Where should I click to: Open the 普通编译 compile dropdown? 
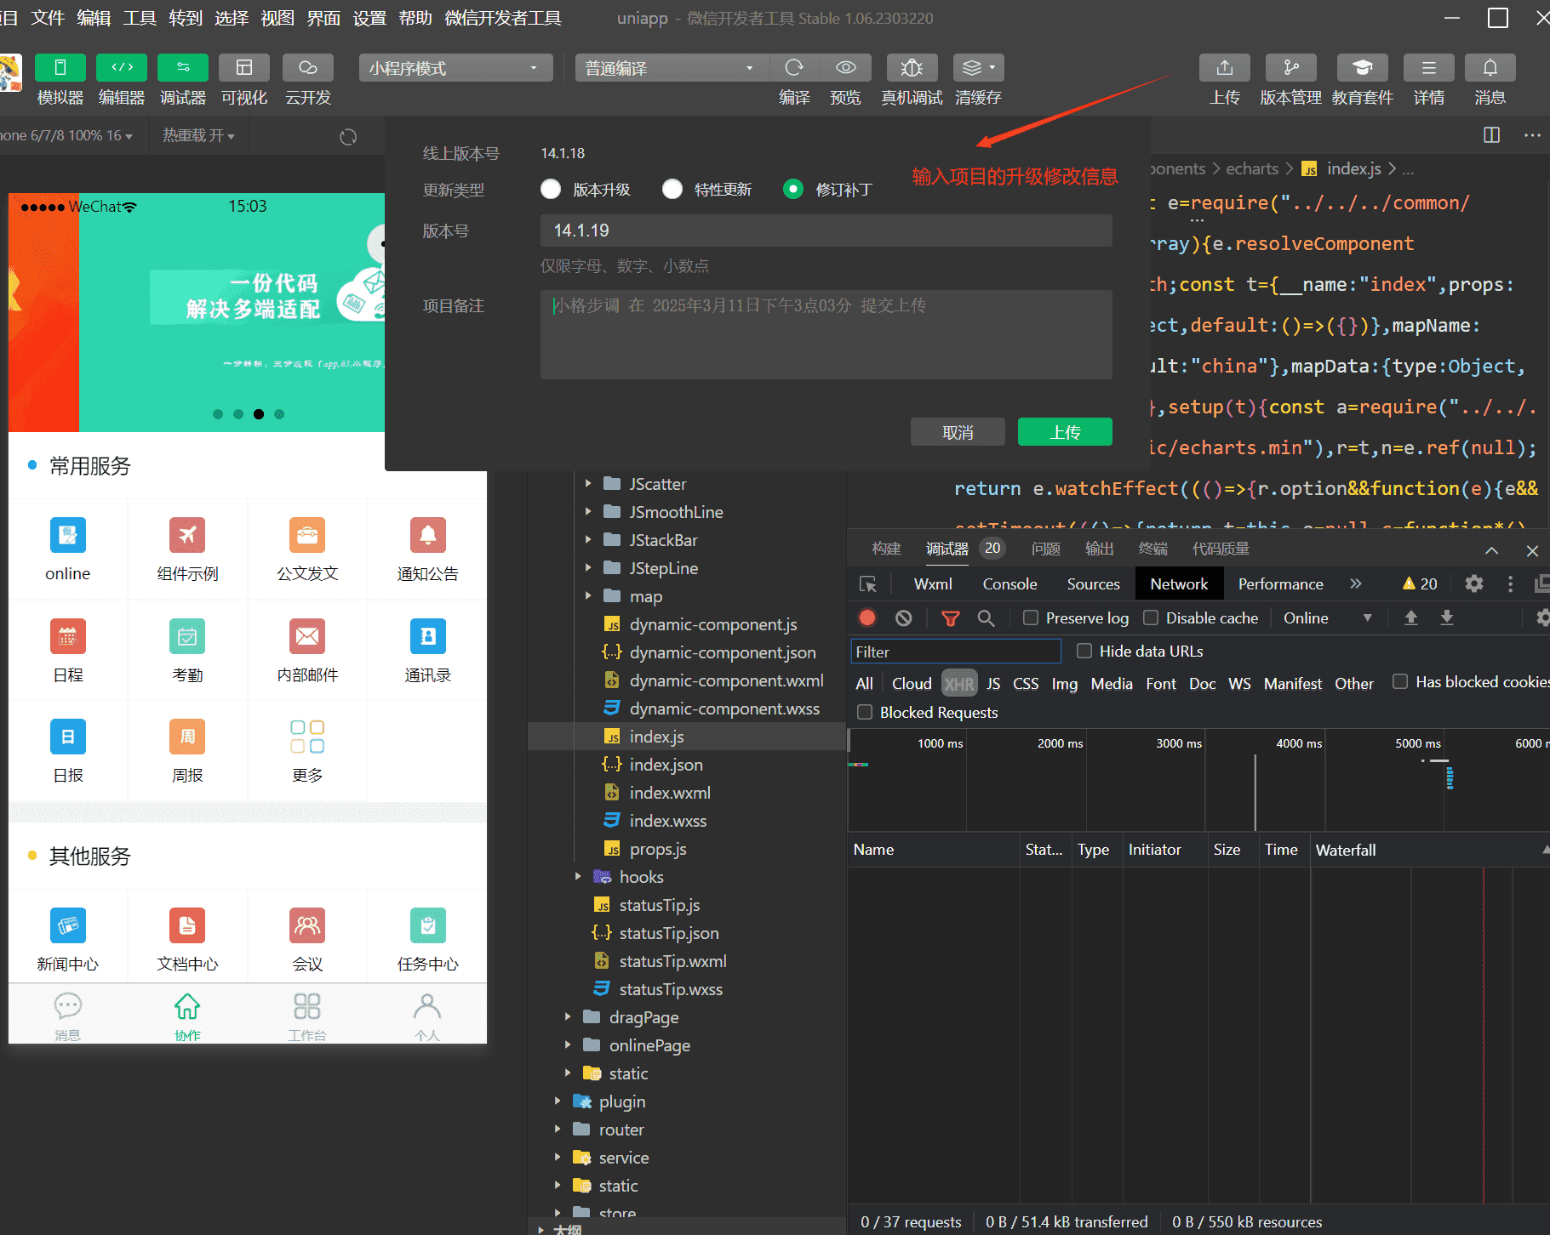coord(672,68)
